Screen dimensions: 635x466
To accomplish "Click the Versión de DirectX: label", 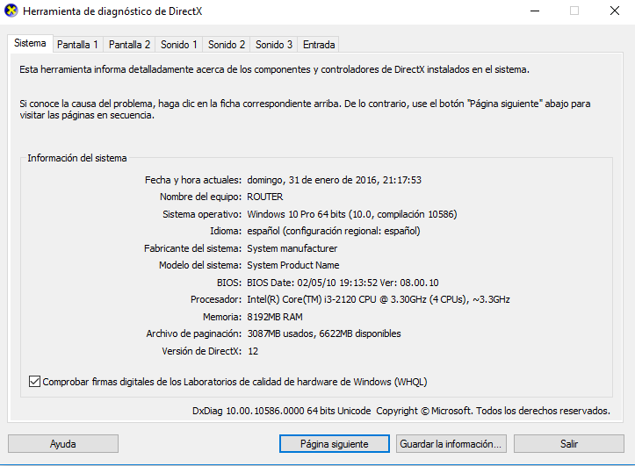I will point(202,351).
